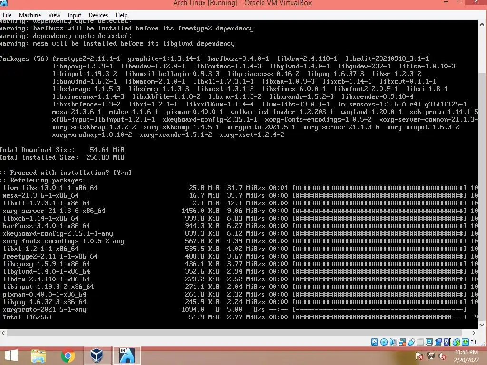Click the 'libepoxy-1.5.9-1-x86_64' download row

[x=239, y=264]
